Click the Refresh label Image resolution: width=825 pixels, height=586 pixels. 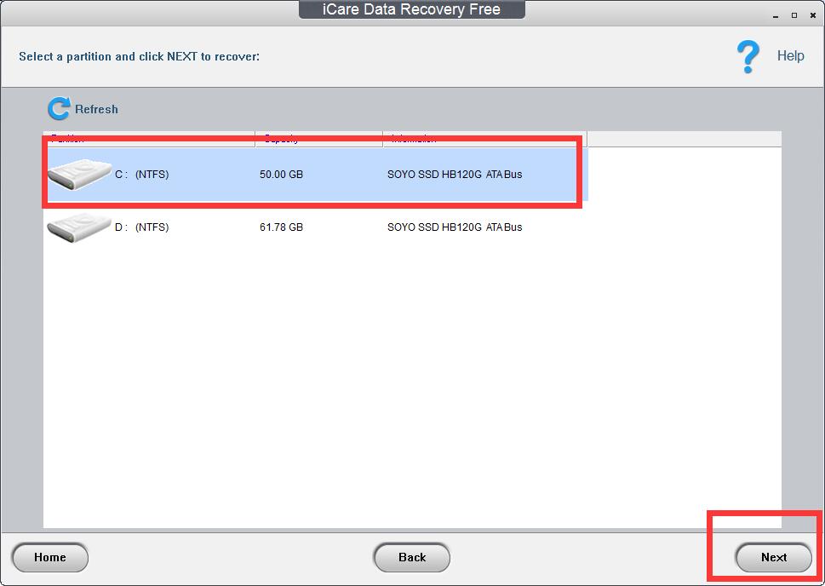click(97, 110)
